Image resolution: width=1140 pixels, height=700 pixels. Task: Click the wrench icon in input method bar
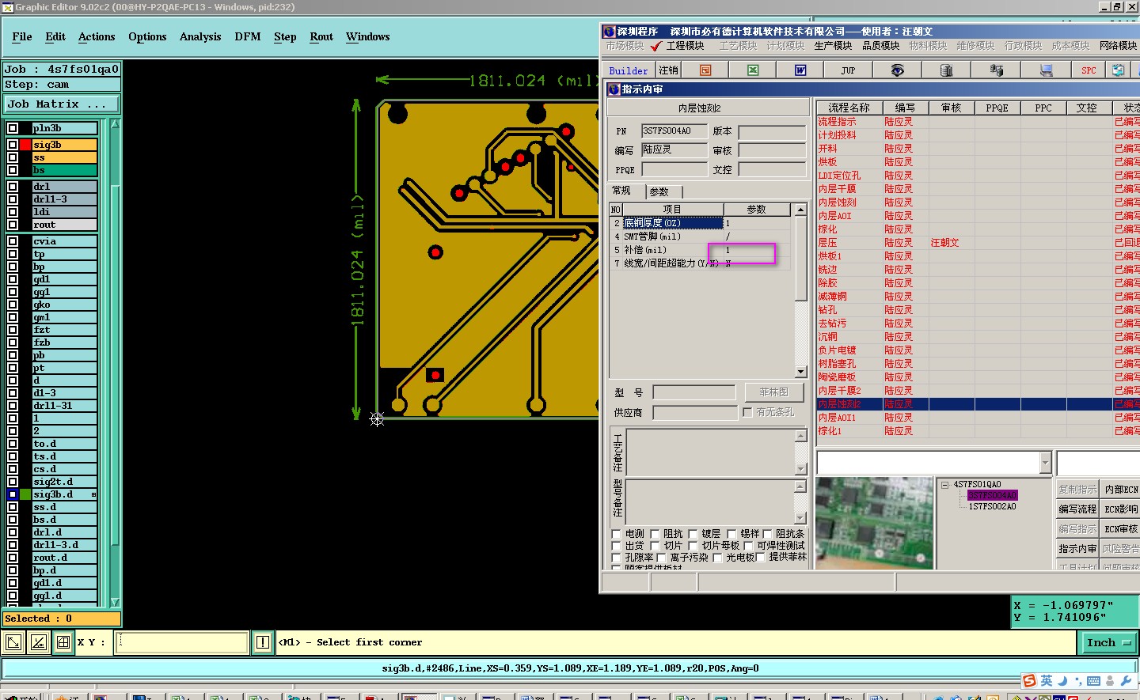point(1126,681)
